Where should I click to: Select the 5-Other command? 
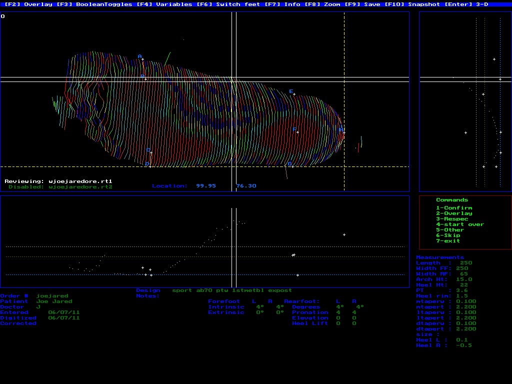click(450, 230)
